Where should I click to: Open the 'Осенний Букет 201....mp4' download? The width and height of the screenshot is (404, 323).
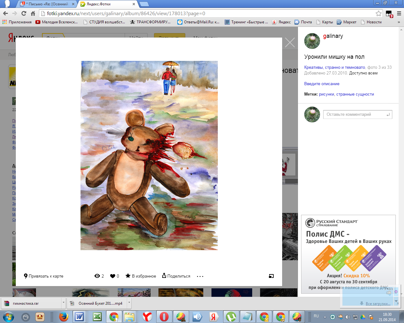coord(97,303)
